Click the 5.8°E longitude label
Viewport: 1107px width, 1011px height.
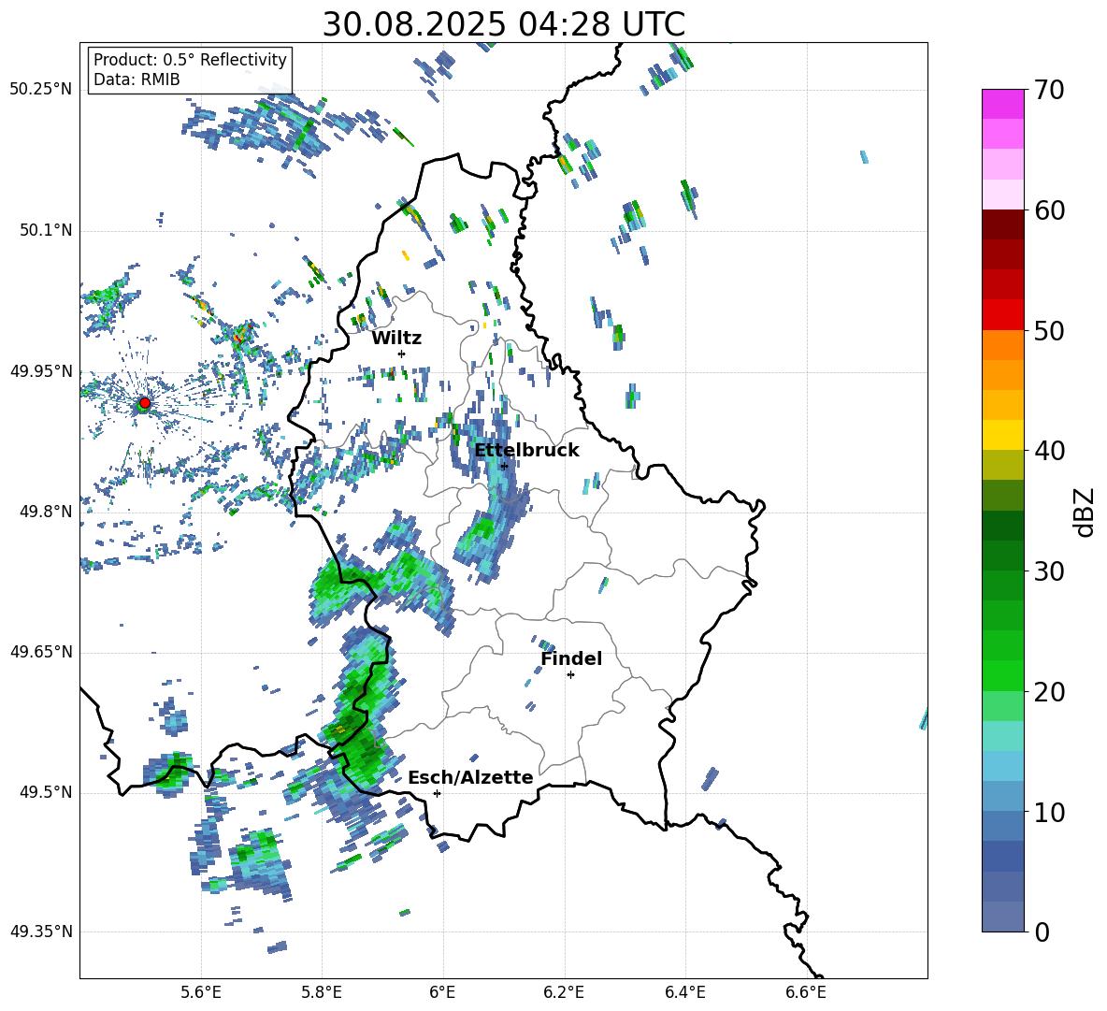[x=322, y=992]
